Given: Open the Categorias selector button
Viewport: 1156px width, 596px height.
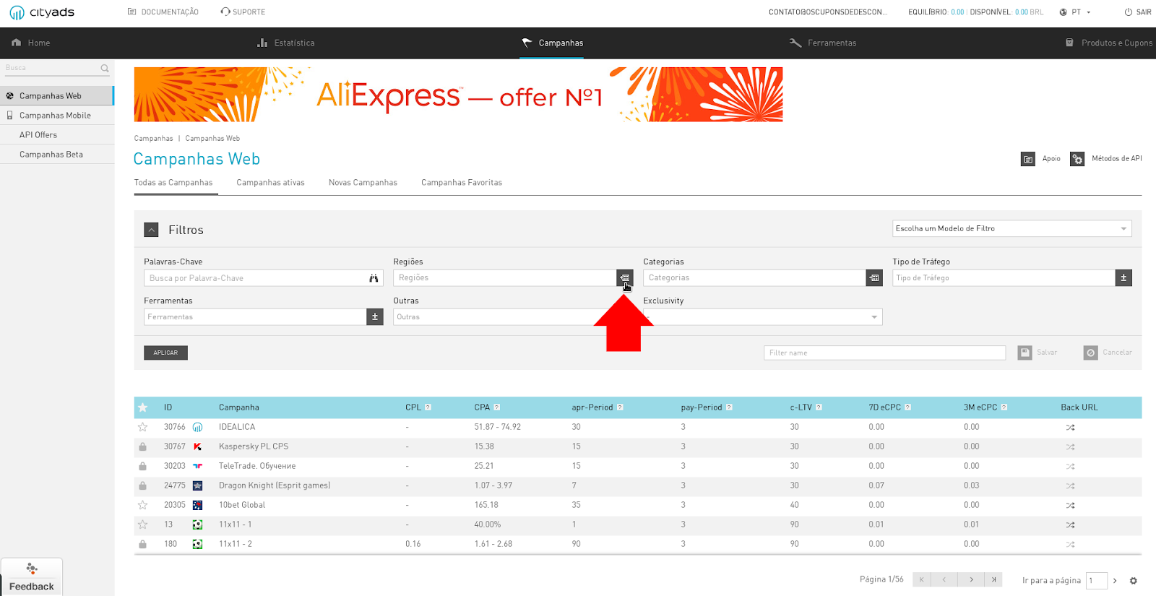Looking at the screenshot, I should pos(874,277).
